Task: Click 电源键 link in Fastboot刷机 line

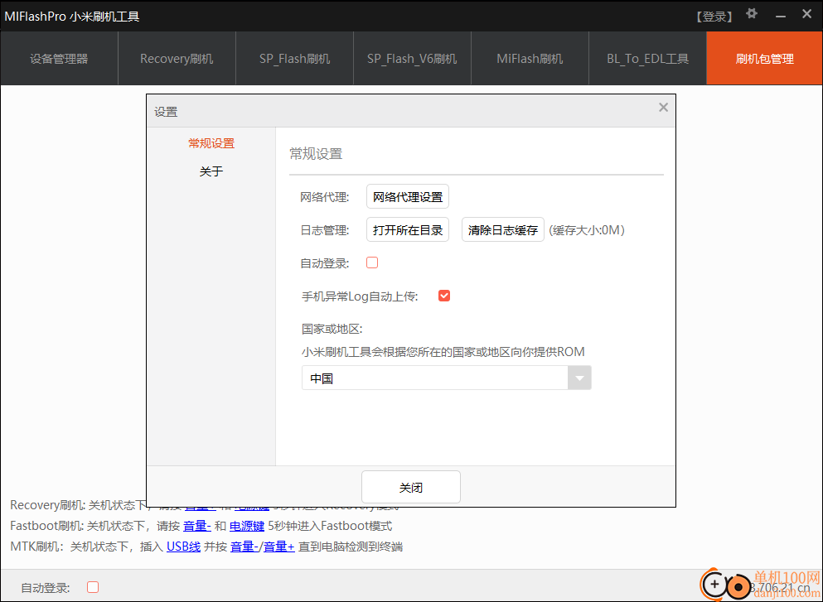Action: click(x=247, y=526)
